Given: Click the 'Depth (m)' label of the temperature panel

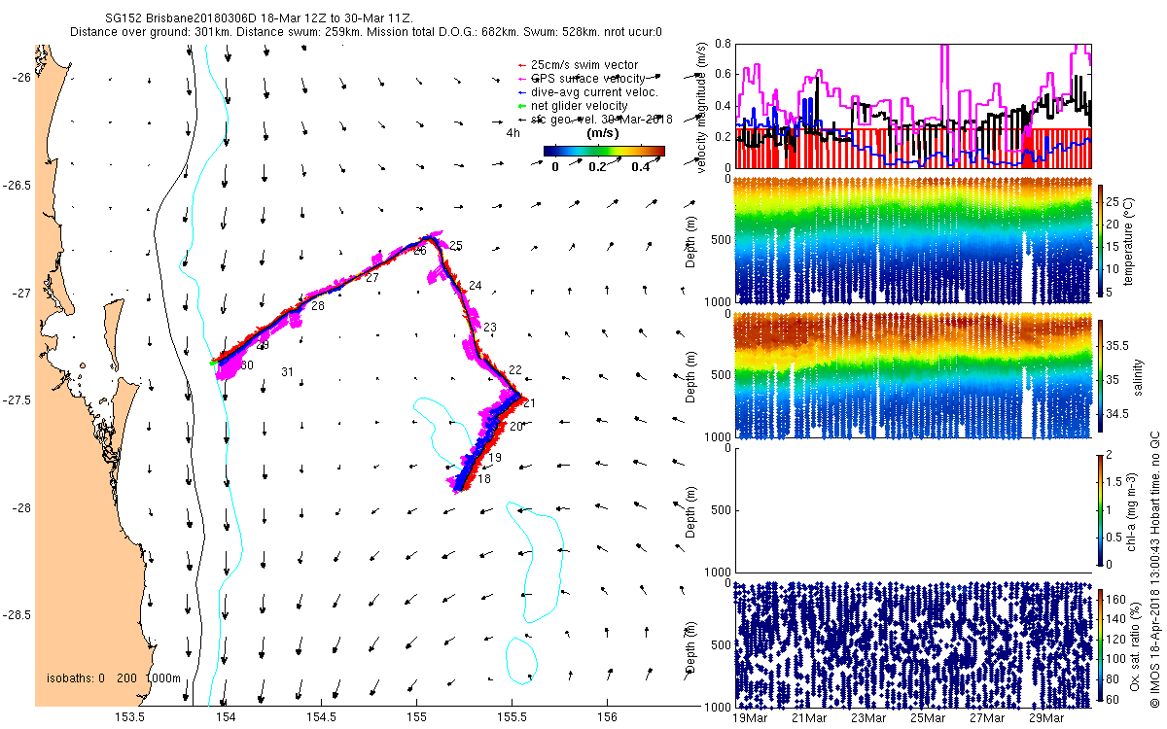Looking at the screenshot, I should point(692,240).
